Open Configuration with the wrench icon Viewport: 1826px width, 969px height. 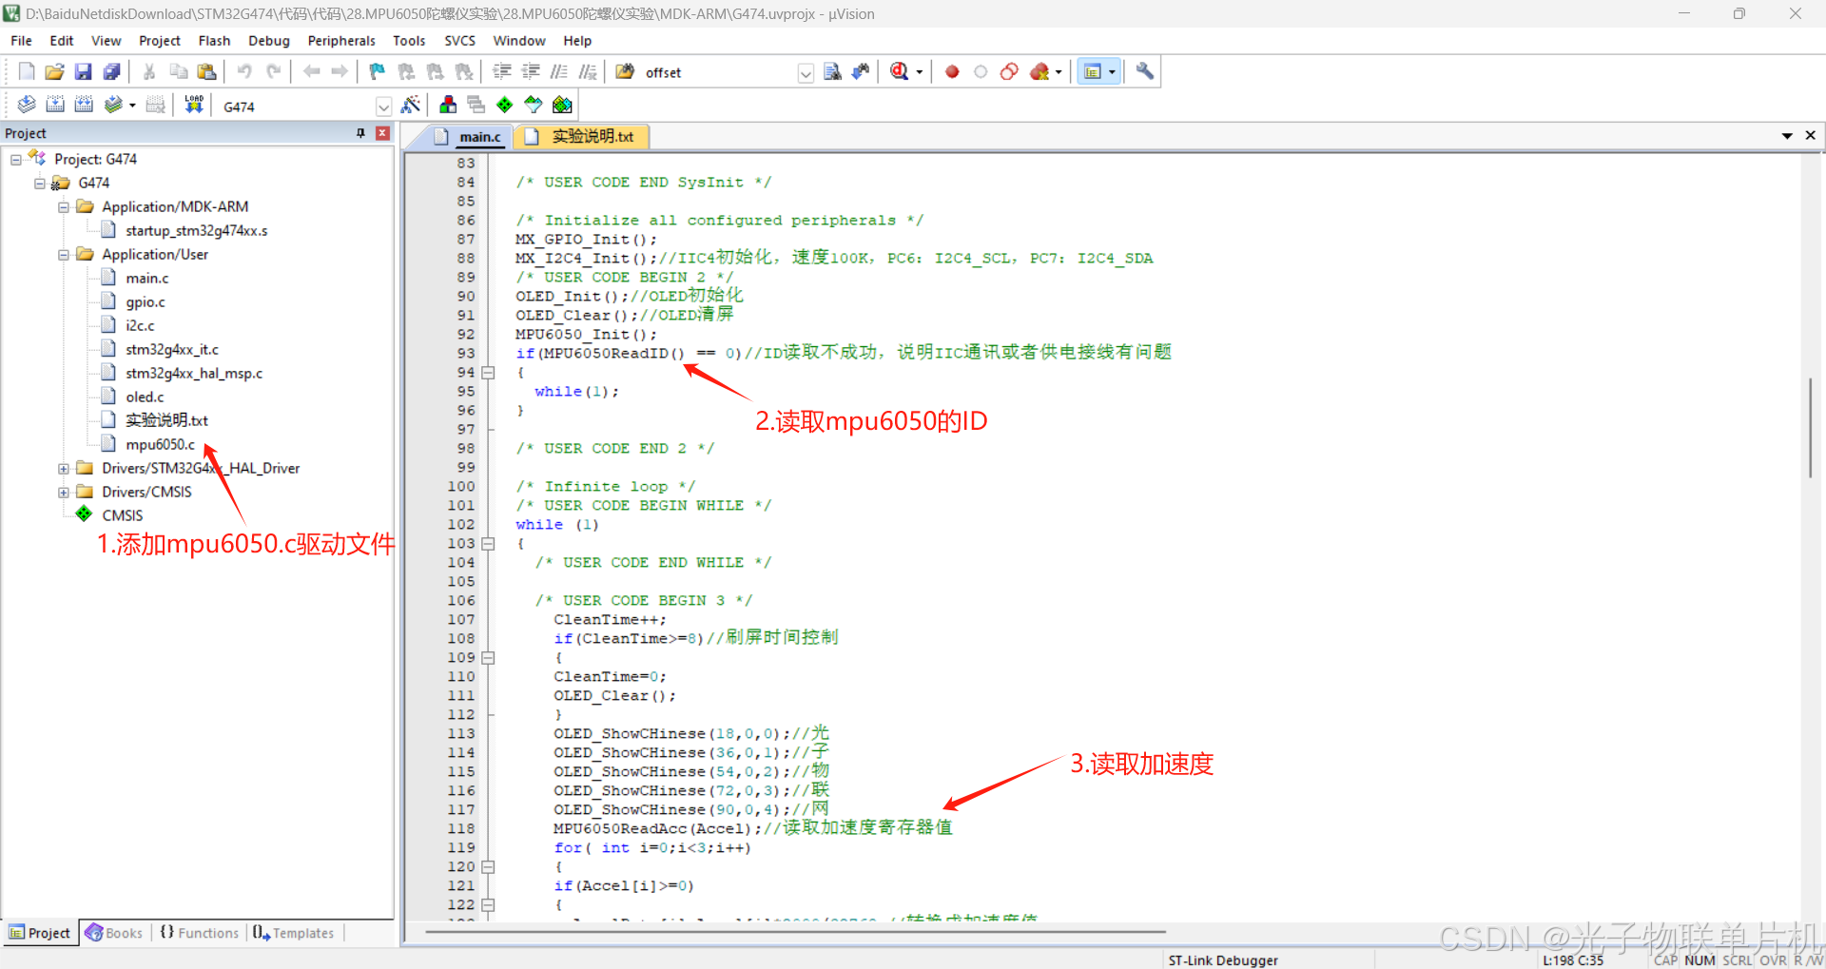tap(1145, 71)
